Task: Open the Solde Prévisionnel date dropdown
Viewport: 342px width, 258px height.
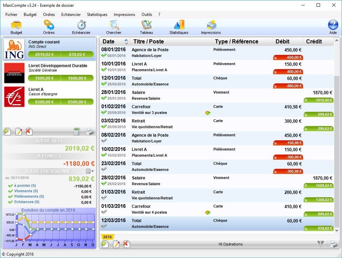Action: 90,171
